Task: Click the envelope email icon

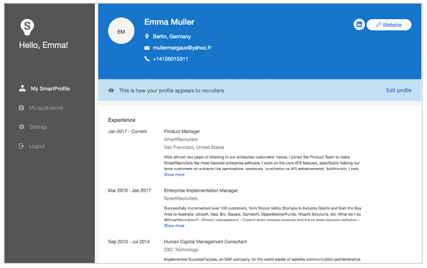Action: [147, 48]
